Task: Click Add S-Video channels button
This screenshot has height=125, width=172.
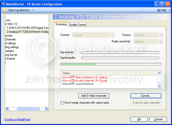Action: (94, 96)
